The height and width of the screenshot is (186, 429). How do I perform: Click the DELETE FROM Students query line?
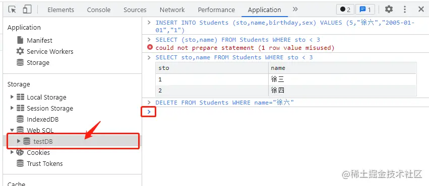[225, 103]
